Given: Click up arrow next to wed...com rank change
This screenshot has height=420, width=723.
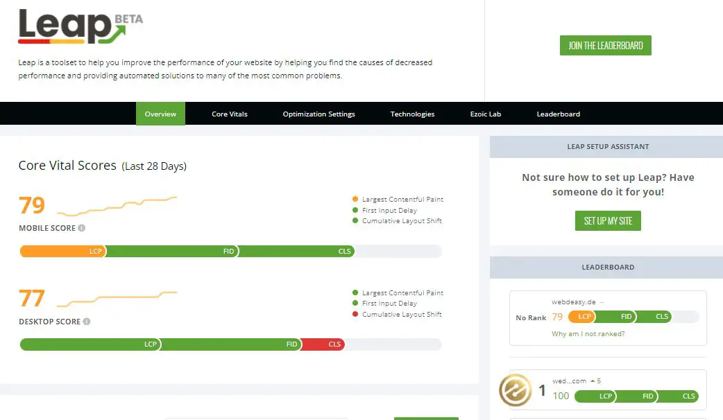Looking at the screenshot, I should [x=593, y=381].
